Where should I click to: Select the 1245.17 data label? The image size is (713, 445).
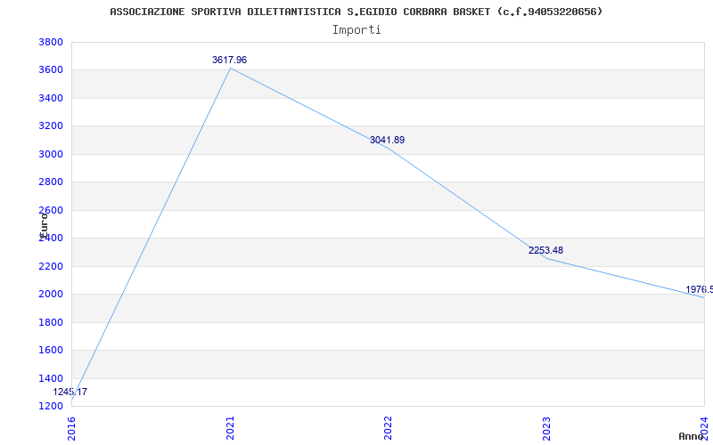pos(70,392)
